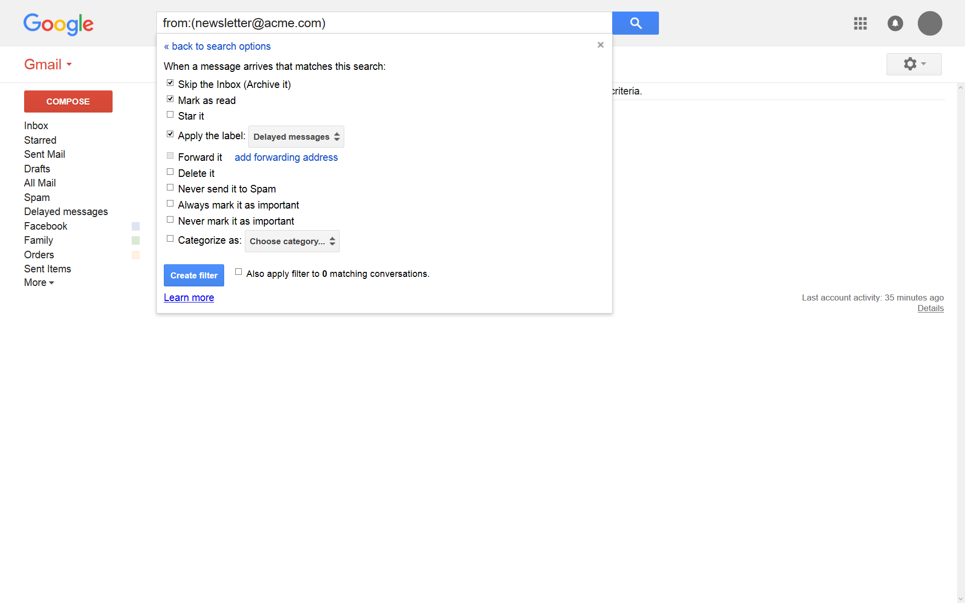Viewport: 965px width, 603px height.
Task: Open the settings gear menu
Action: 914,64
